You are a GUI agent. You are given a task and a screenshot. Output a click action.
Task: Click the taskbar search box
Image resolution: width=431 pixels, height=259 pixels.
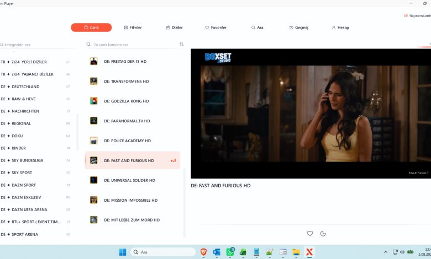[x=163, y=252]
